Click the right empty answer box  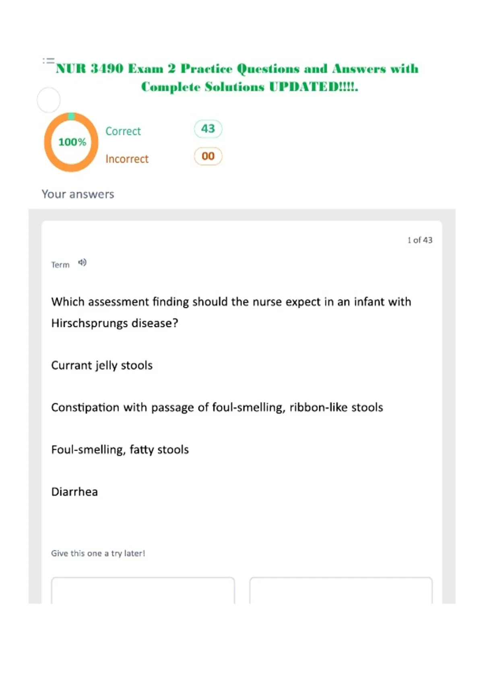point(341,590)
